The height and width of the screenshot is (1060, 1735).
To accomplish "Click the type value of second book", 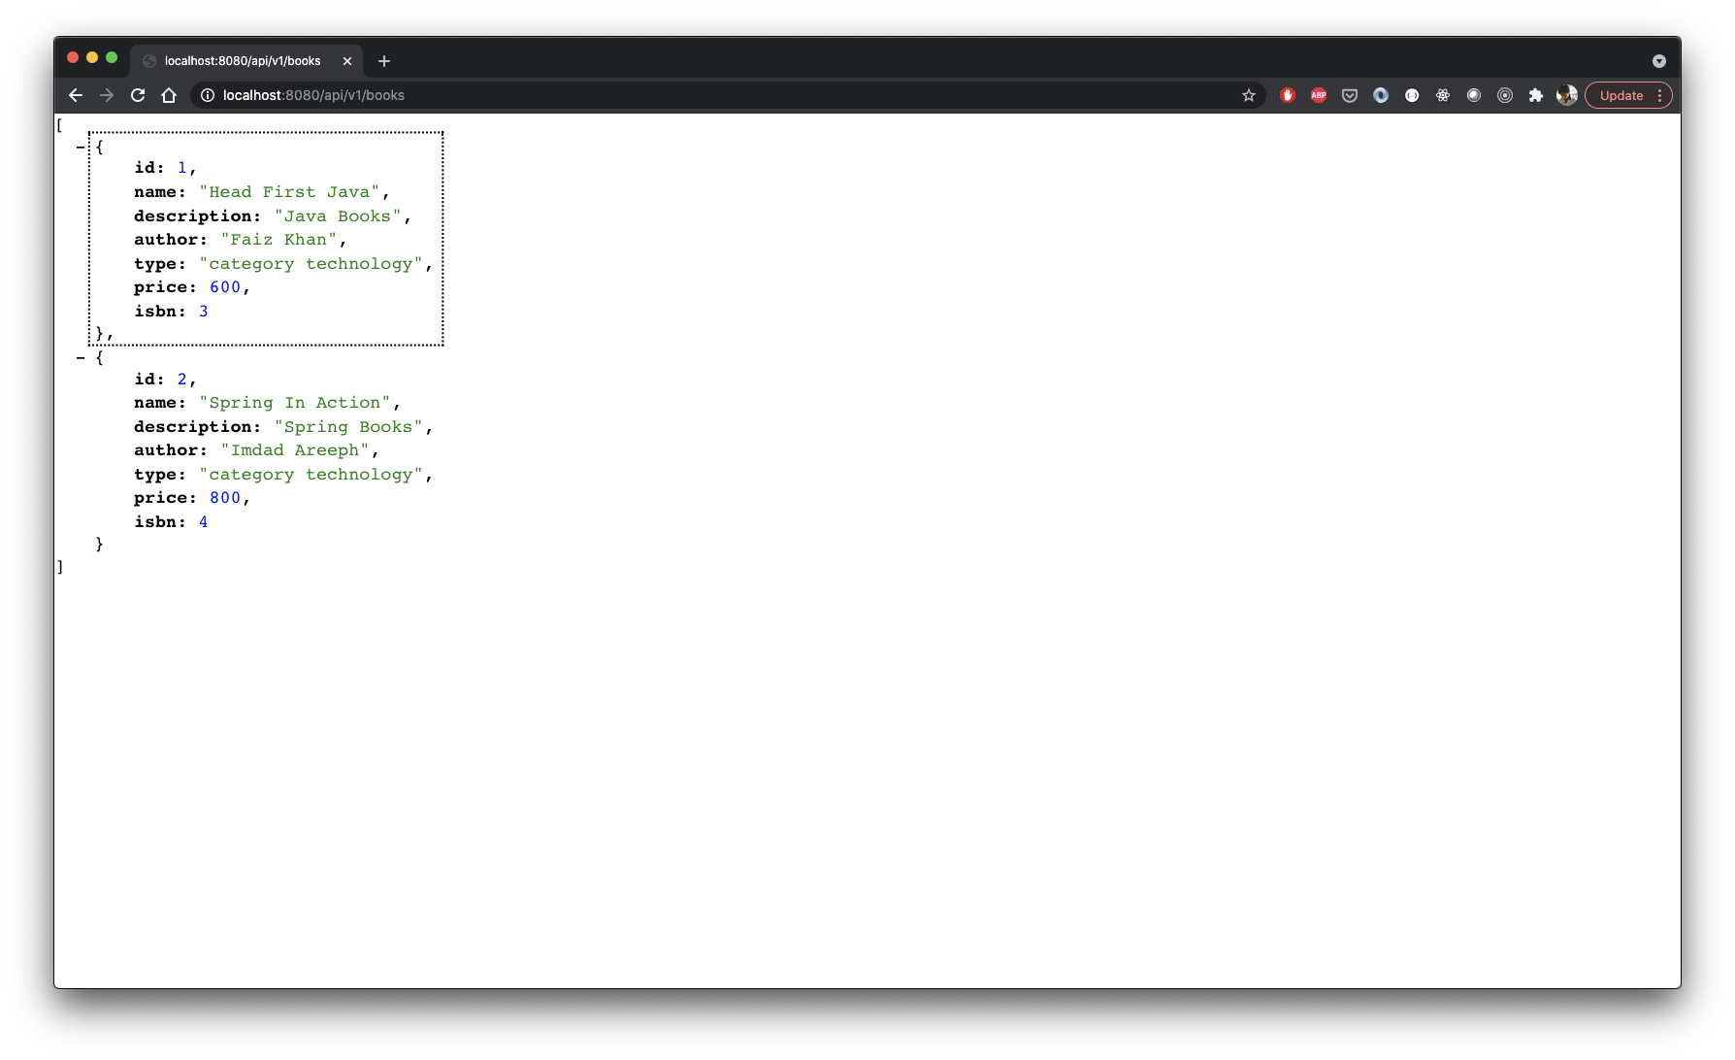I will pos(311,475).
